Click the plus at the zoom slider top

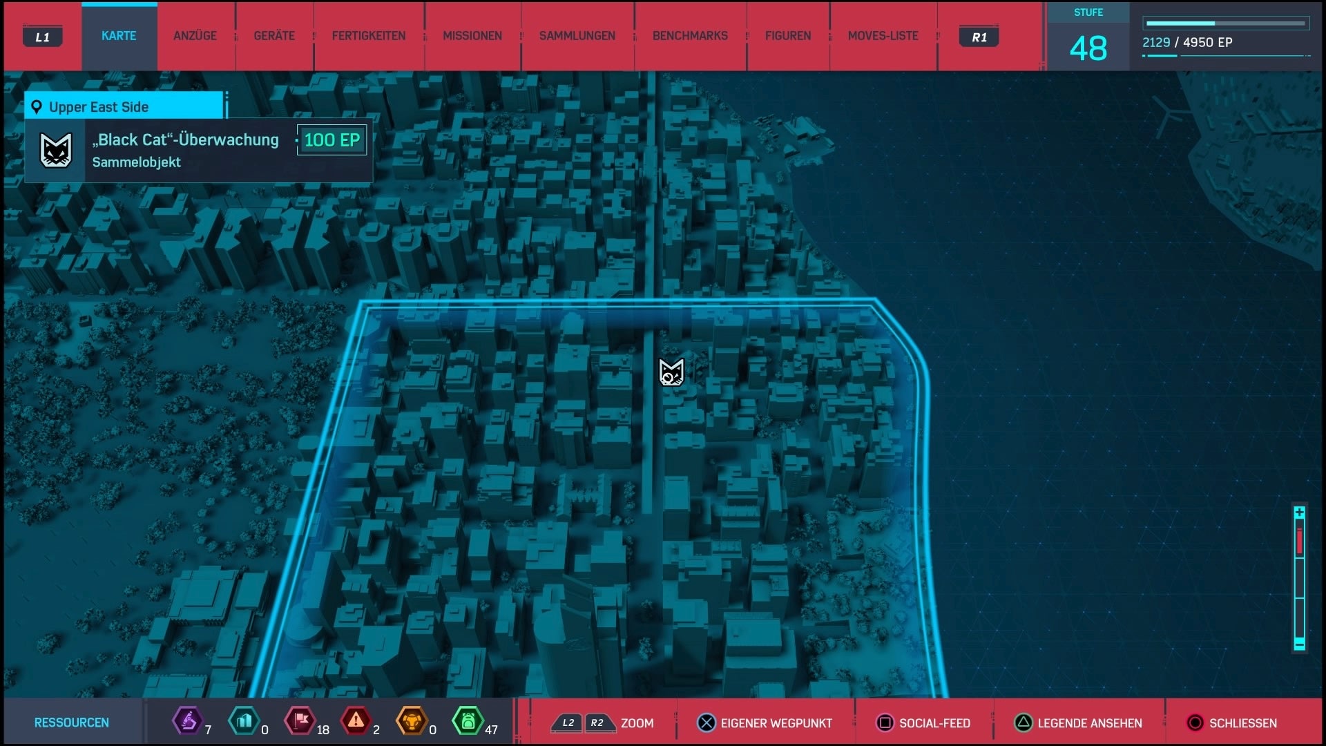pos(1299,513)
